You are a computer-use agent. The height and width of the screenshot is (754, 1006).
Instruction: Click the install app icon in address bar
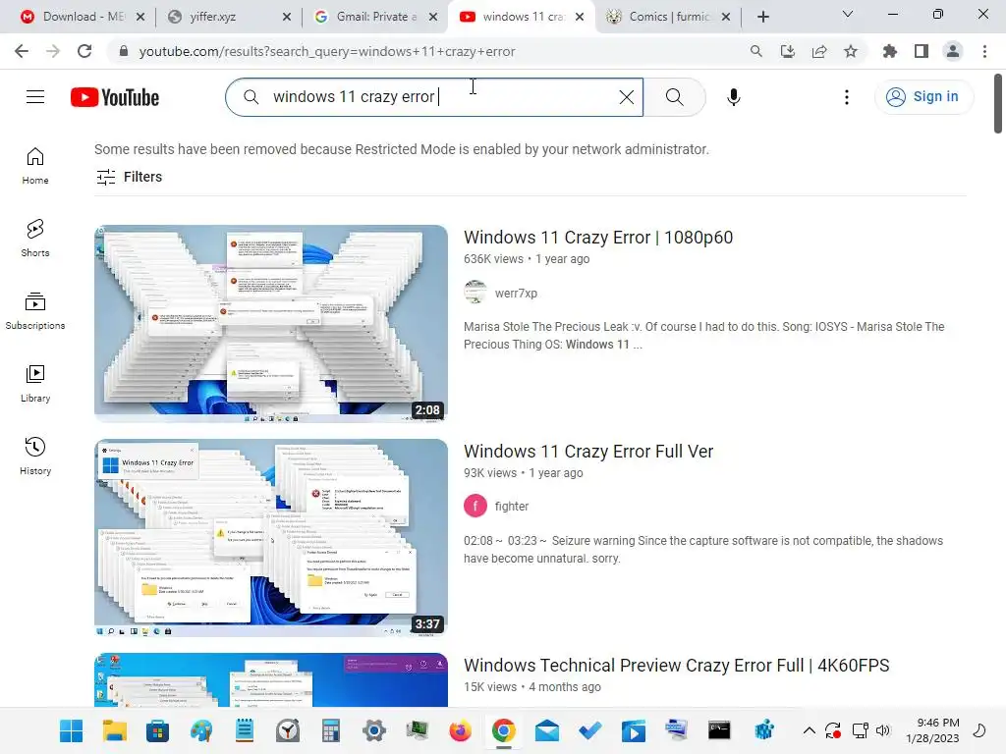tap(788, 51)
